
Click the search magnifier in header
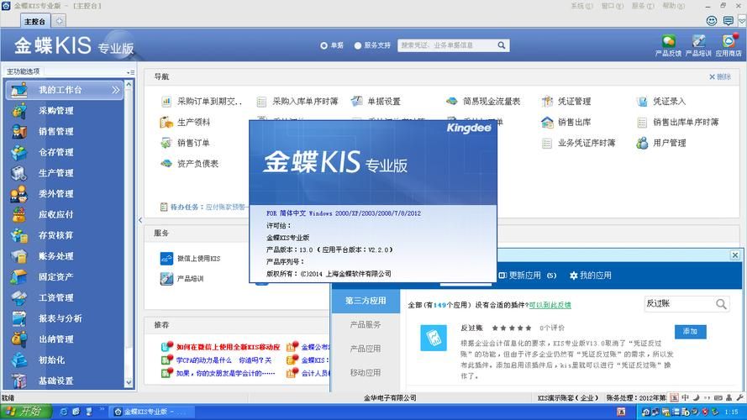point(501,45)
